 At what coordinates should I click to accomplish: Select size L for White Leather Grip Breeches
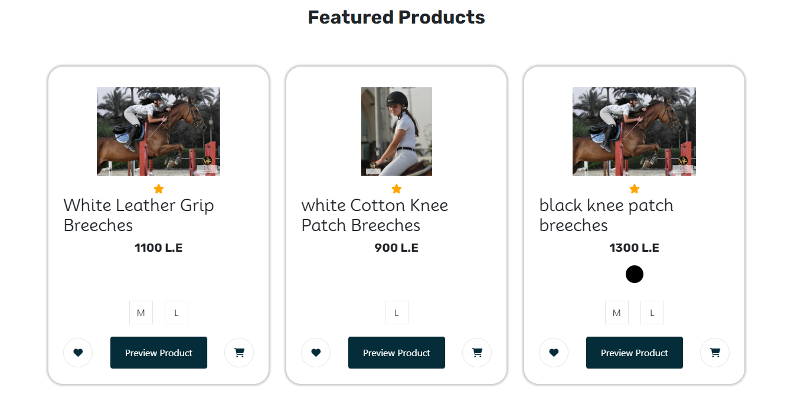coord(176,313)
